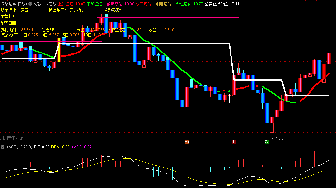
Task: Click the DEA: -0.08 value
Action: pyautogui.click(x=60, y=147)
